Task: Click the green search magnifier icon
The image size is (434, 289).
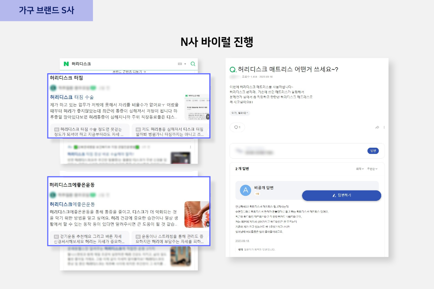Action: click(x=193, y=64)
